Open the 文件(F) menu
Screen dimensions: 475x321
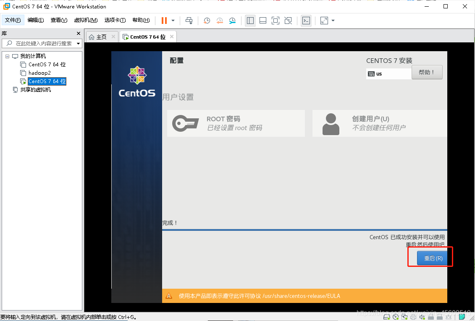point(13,20)
